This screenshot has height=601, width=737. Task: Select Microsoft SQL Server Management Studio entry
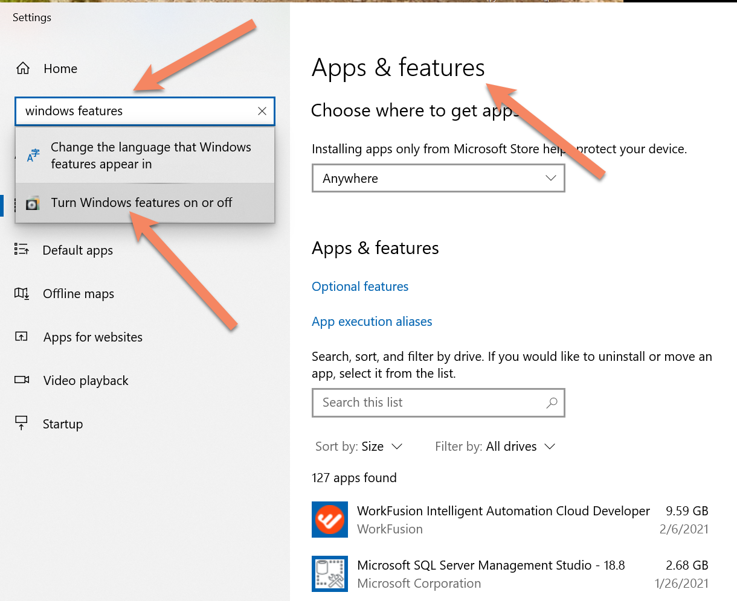pyautogui.click(x=510, y=574)
